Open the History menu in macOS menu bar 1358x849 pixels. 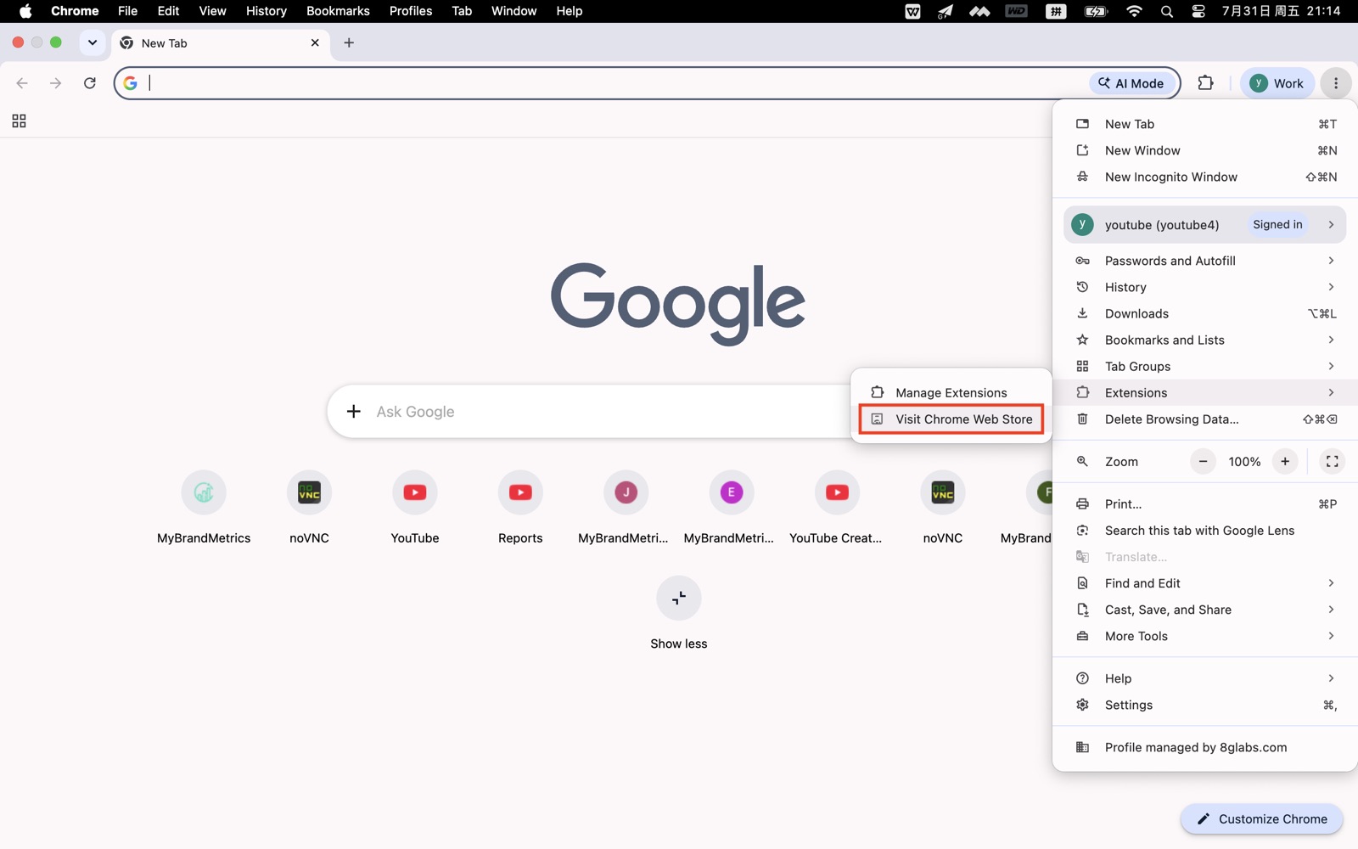(267, 11)
